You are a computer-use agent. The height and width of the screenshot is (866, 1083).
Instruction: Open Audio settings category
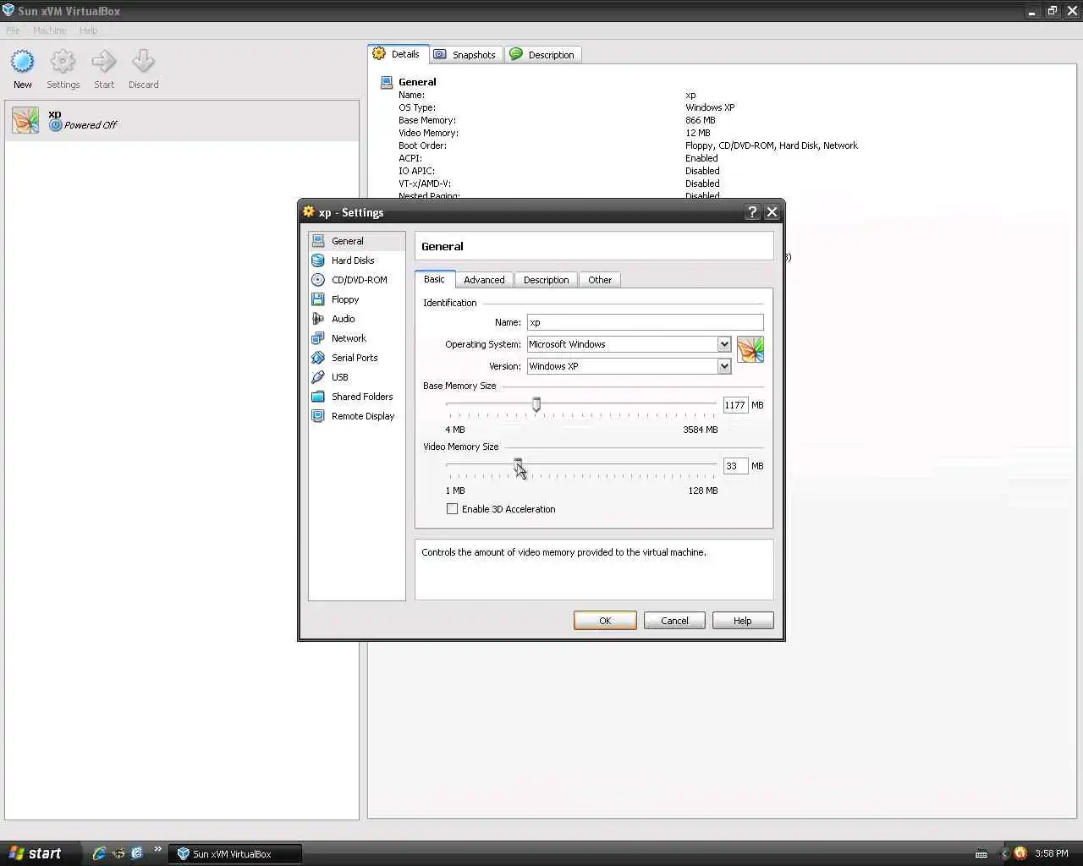[356, 319]
